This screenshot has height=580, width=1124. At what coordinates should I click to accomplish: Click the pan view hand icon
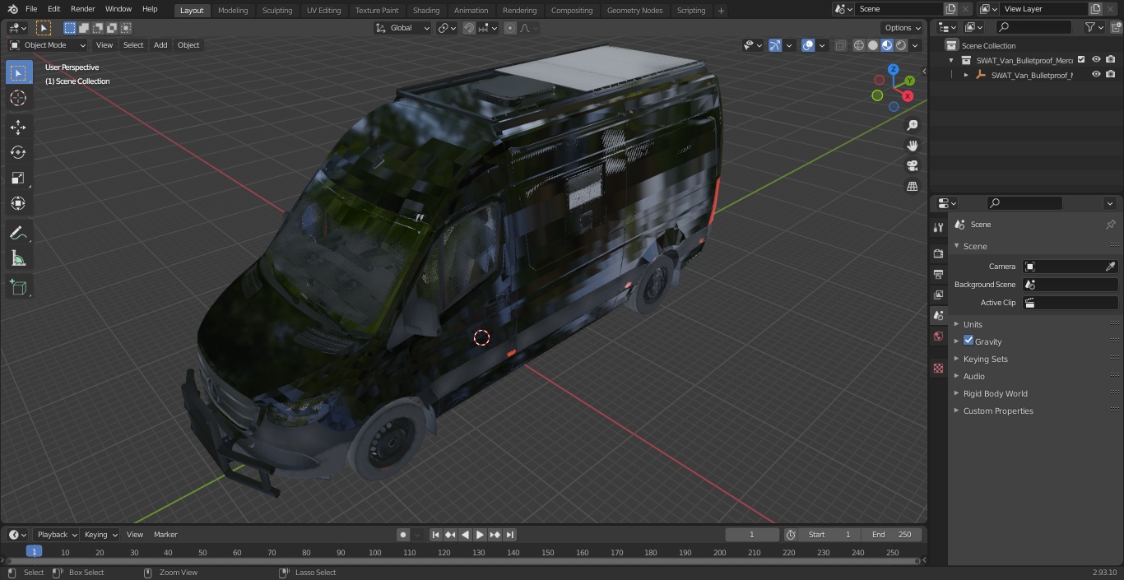click(x=913, y=146)
